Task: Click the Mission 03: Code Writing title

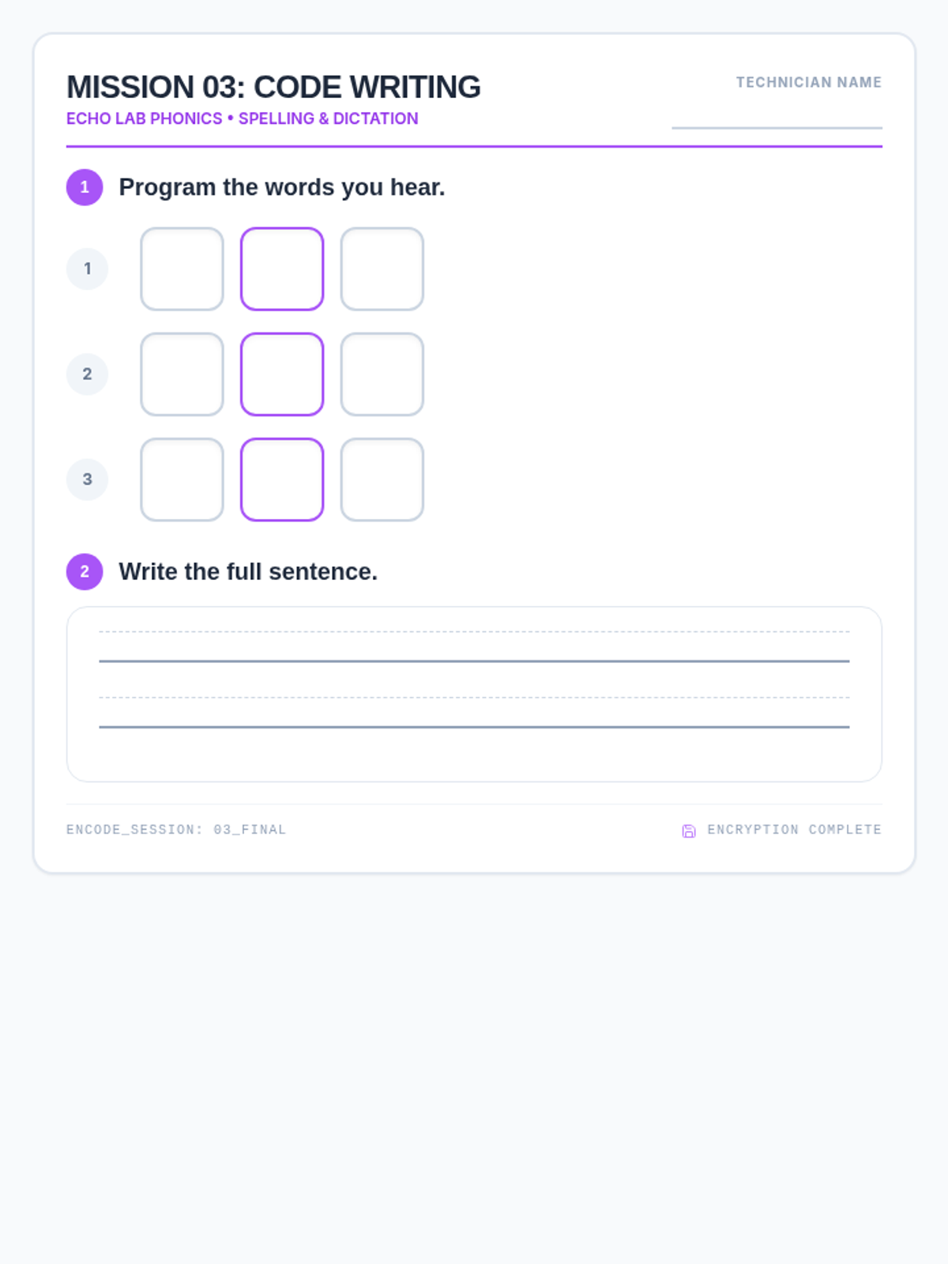Action: 273,87
